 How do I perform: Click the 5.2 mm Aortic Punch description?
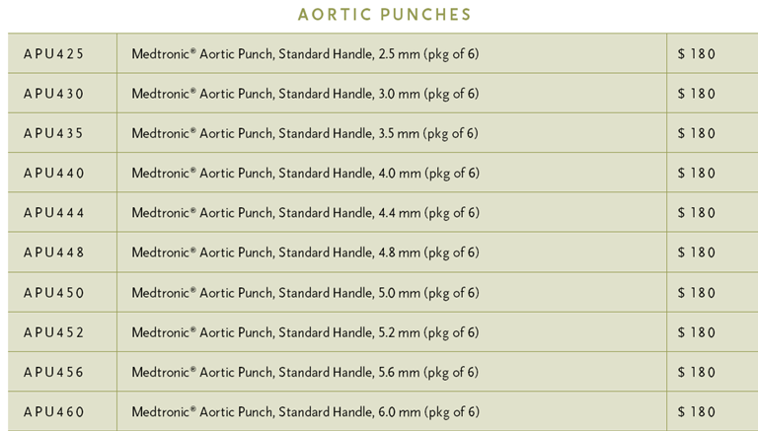click(x=306, y=333)
